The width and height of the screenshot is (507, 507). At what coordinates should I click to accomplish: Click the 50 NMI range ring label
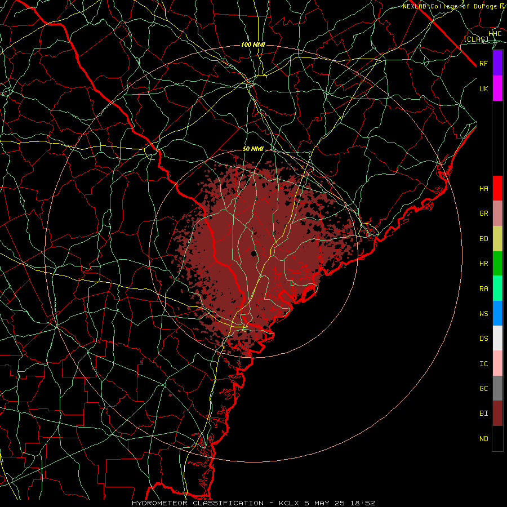click(253, 149)
